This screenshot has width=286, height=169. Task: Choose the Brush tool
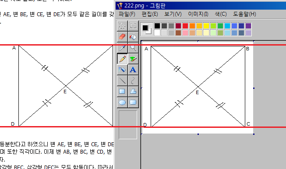pos(133,59)
